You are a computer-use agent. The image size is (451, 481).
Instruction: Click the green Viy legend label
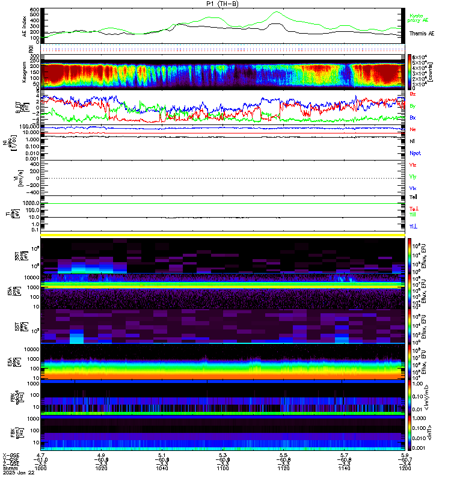click(413, 177)
